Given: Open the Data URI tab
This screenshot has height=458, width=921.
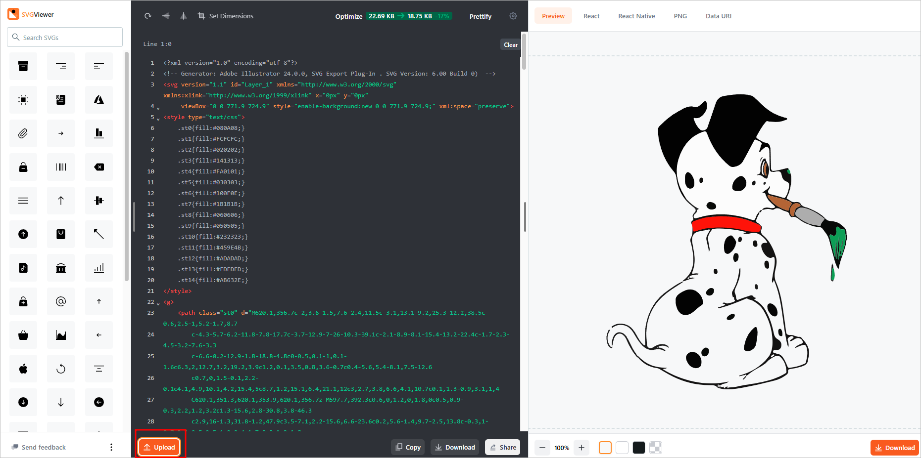Looking at the screenshot, I should [x=719, y=16].
